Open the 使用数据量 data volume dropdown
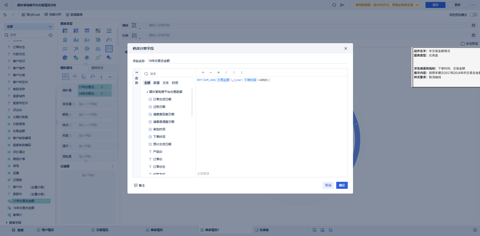The image size is (480, 236). pyautogui.click(x=387, y=5)
